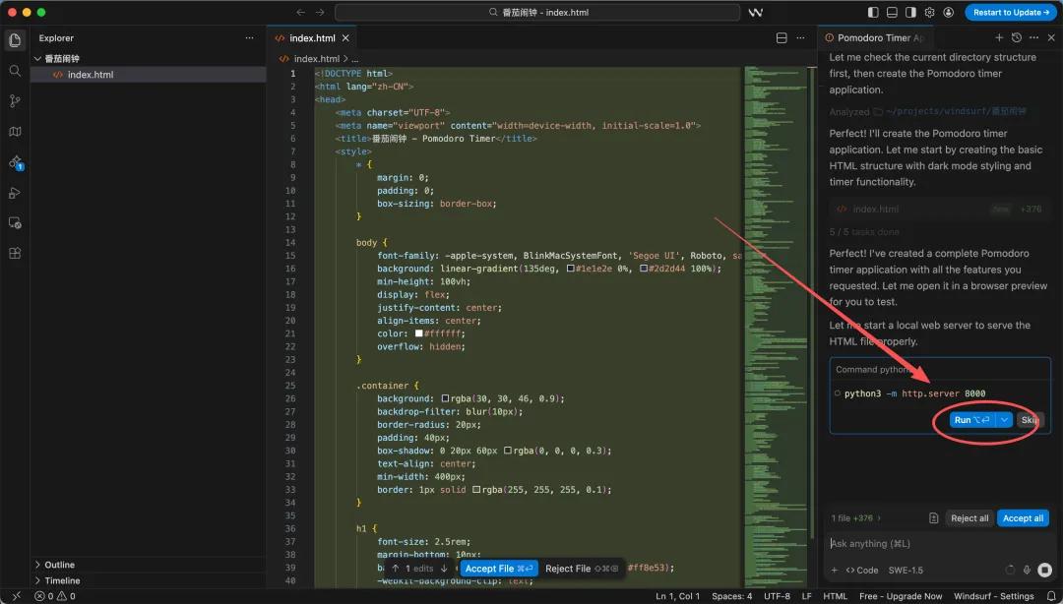Click the notifications bell in status bar
Viewport: 1063px width, 604px height.
coord(1051,596)
